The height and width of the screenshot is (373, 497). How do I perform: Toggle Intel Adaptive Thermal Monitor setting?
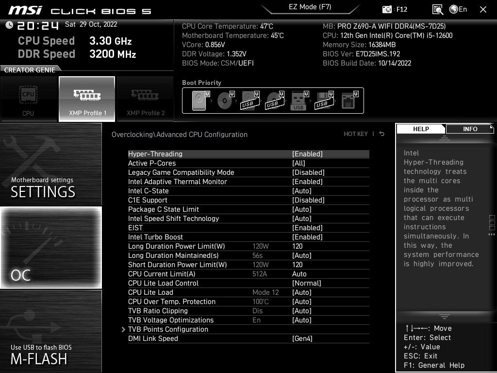click(x=248, y=182)
